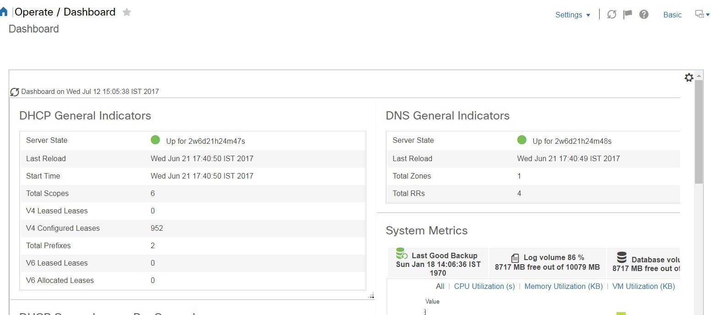Select the Memory Utilization (KB) chart tab

[x=563, y=286]
